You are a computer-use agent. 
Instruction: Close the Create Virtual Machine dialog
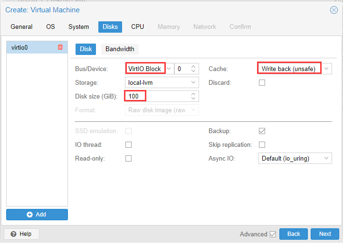click(333, 10)
